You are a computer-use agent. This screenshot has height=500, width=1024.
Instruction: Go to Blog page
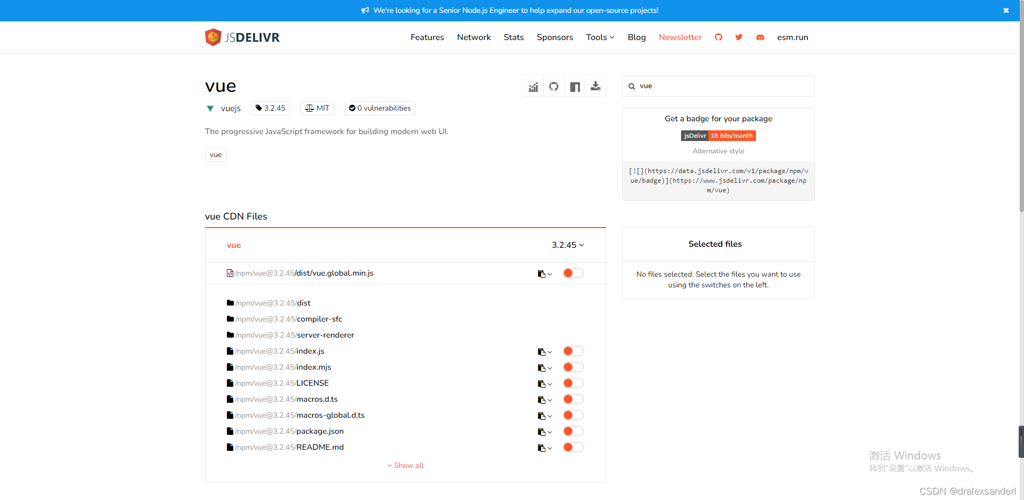point(637,37)
